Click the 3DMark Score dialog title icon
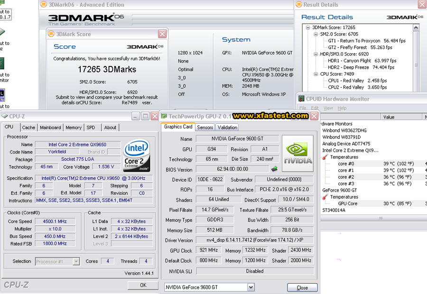427x294 pixels. tap(51, 34)
